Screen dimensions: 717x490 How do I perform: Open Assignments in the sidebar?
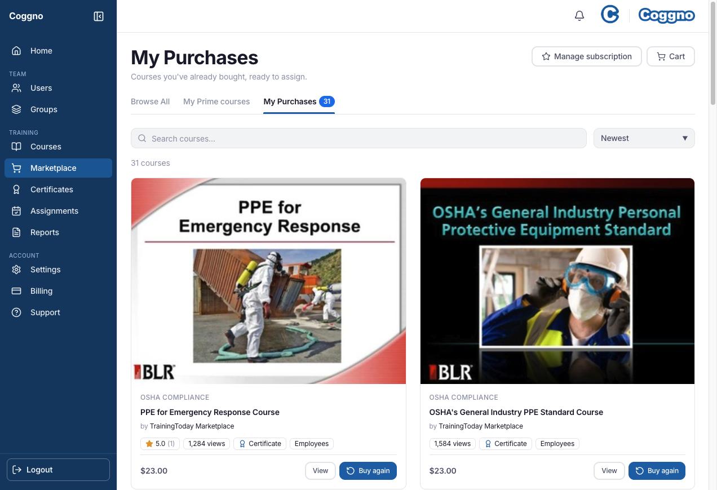(x=58, y=211)
